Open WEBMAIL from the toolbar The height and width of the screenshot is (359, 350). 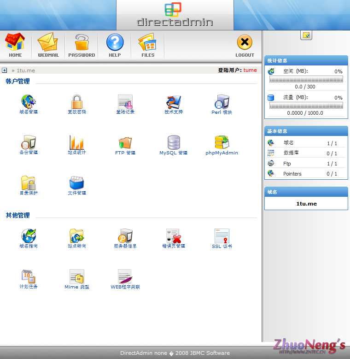(x=48, y=45)
